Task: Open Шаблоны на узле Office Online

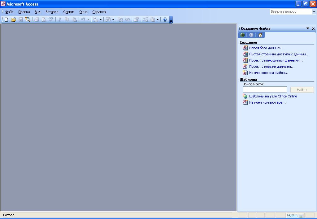Action: coord(273,96)
